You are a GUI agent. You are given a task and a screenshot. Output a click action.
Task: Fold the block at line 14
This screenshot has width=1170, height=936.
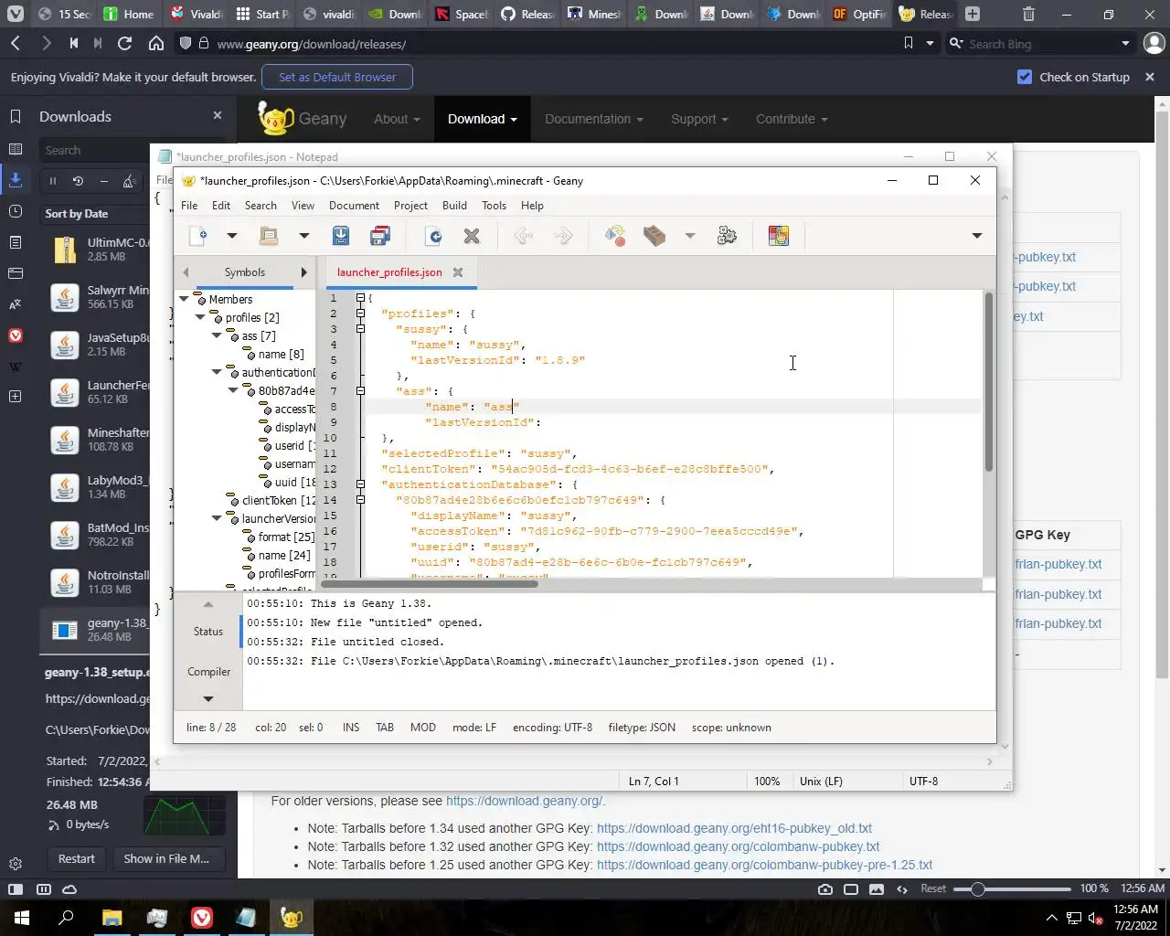(360, 500)
